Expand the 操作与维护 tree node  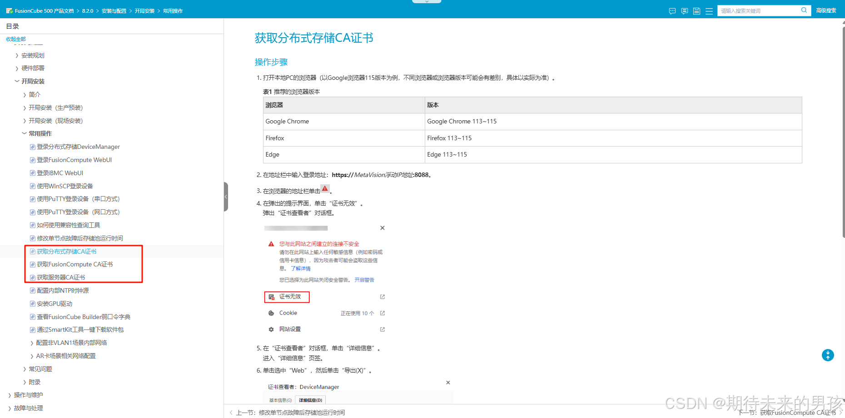pos(10,395)
